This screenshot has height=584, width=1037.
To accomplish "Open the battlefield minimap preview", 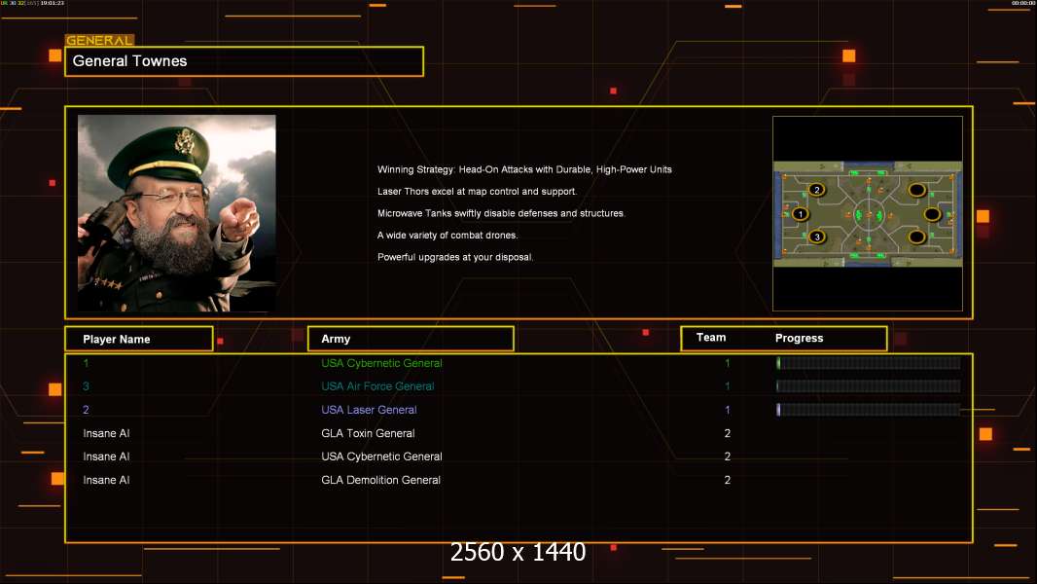I will [x=868, y=213].
